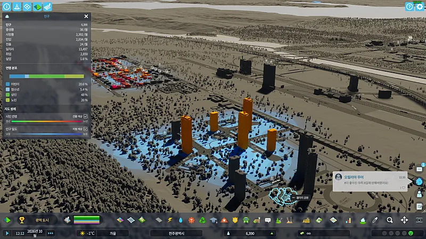Click the bottom-left green progression icon
The image size is (426, 239).
(7, 220)
